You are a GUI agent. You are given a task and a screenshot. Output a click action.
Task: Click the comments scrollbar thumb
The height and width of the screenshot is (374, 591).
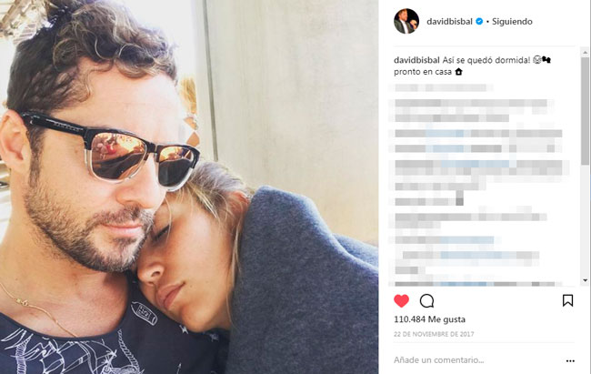585,111
